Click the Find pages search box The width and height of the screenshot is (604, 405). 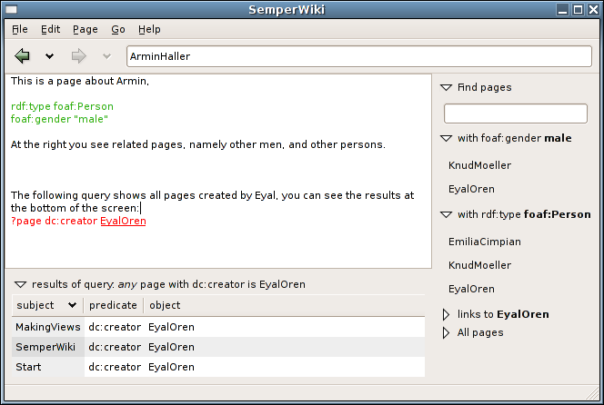[515, 114]
